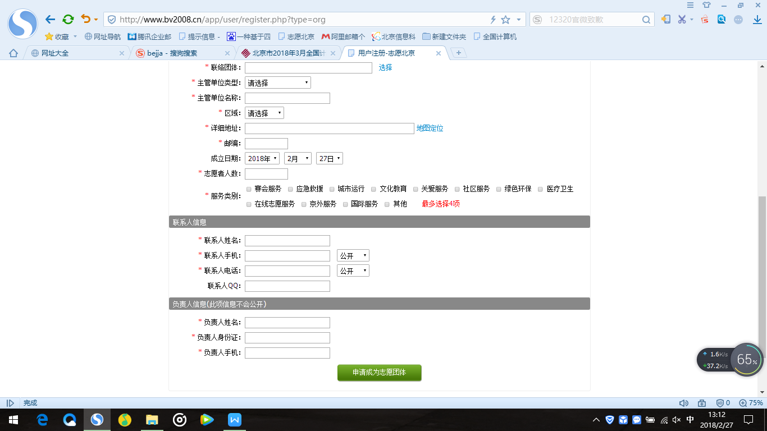Tick the 国际服务 checkbox
This screenshot has width=767, height=431.
point(346,204)
